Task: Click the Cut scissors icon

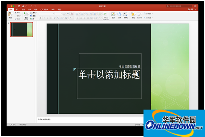Action: coord(16,13)
